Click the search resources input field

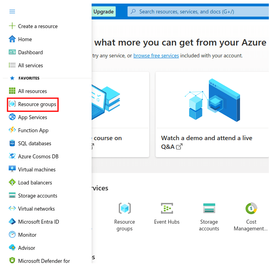point(198,11)
